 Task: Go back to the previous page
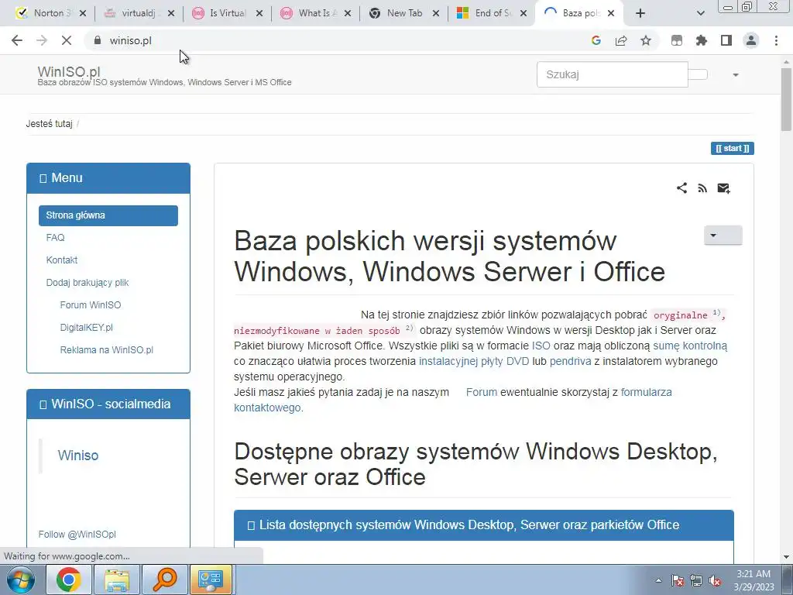[17, 40]
